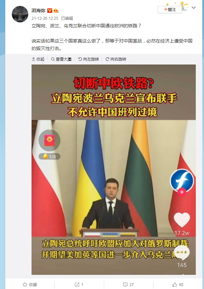204x289 pixels.
Task: Click the 1/8 coin progress indicator
Action: pyautogui.click(x=50, y=156)
